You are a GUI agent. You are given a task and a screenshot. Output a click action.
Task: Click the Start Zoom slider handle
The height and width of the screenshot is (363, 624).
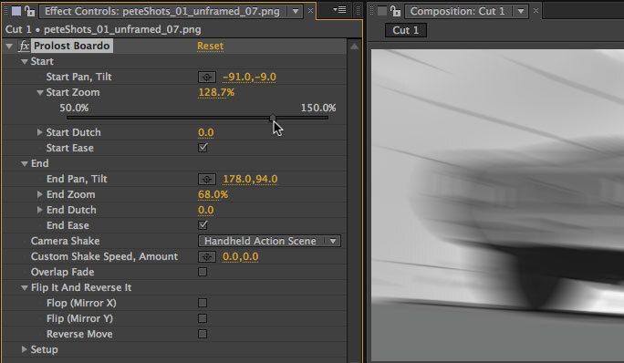click(x=272, y=118)
